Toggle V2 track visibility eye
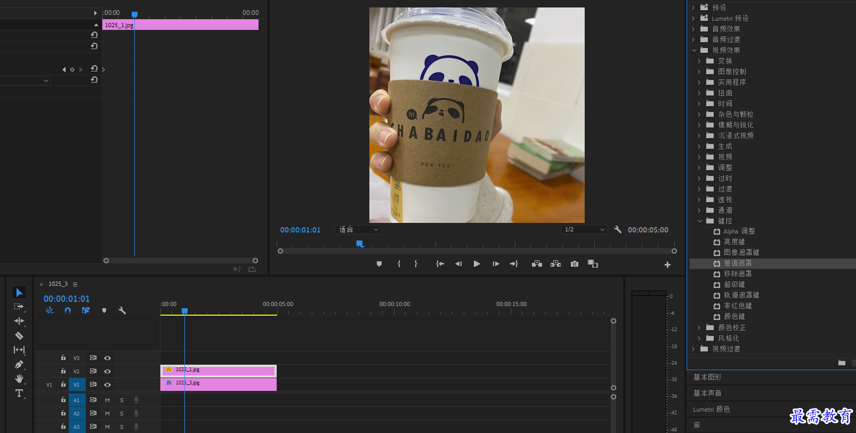The image size is (856, 433). pos(107,371)
